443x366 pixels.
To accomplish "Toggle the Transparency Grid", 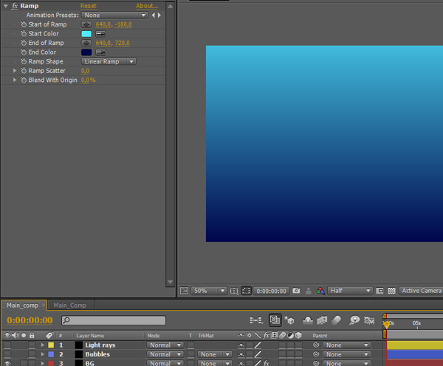I will coord(391,291).
